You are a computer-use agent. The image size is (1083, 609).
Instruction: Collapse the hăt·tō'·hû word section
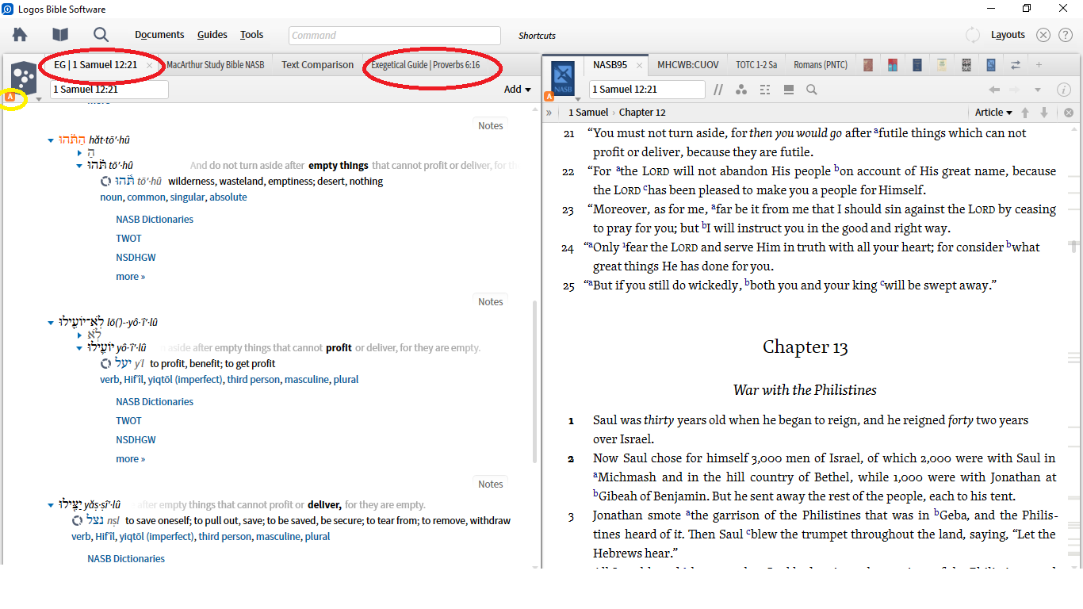[52, 141]
